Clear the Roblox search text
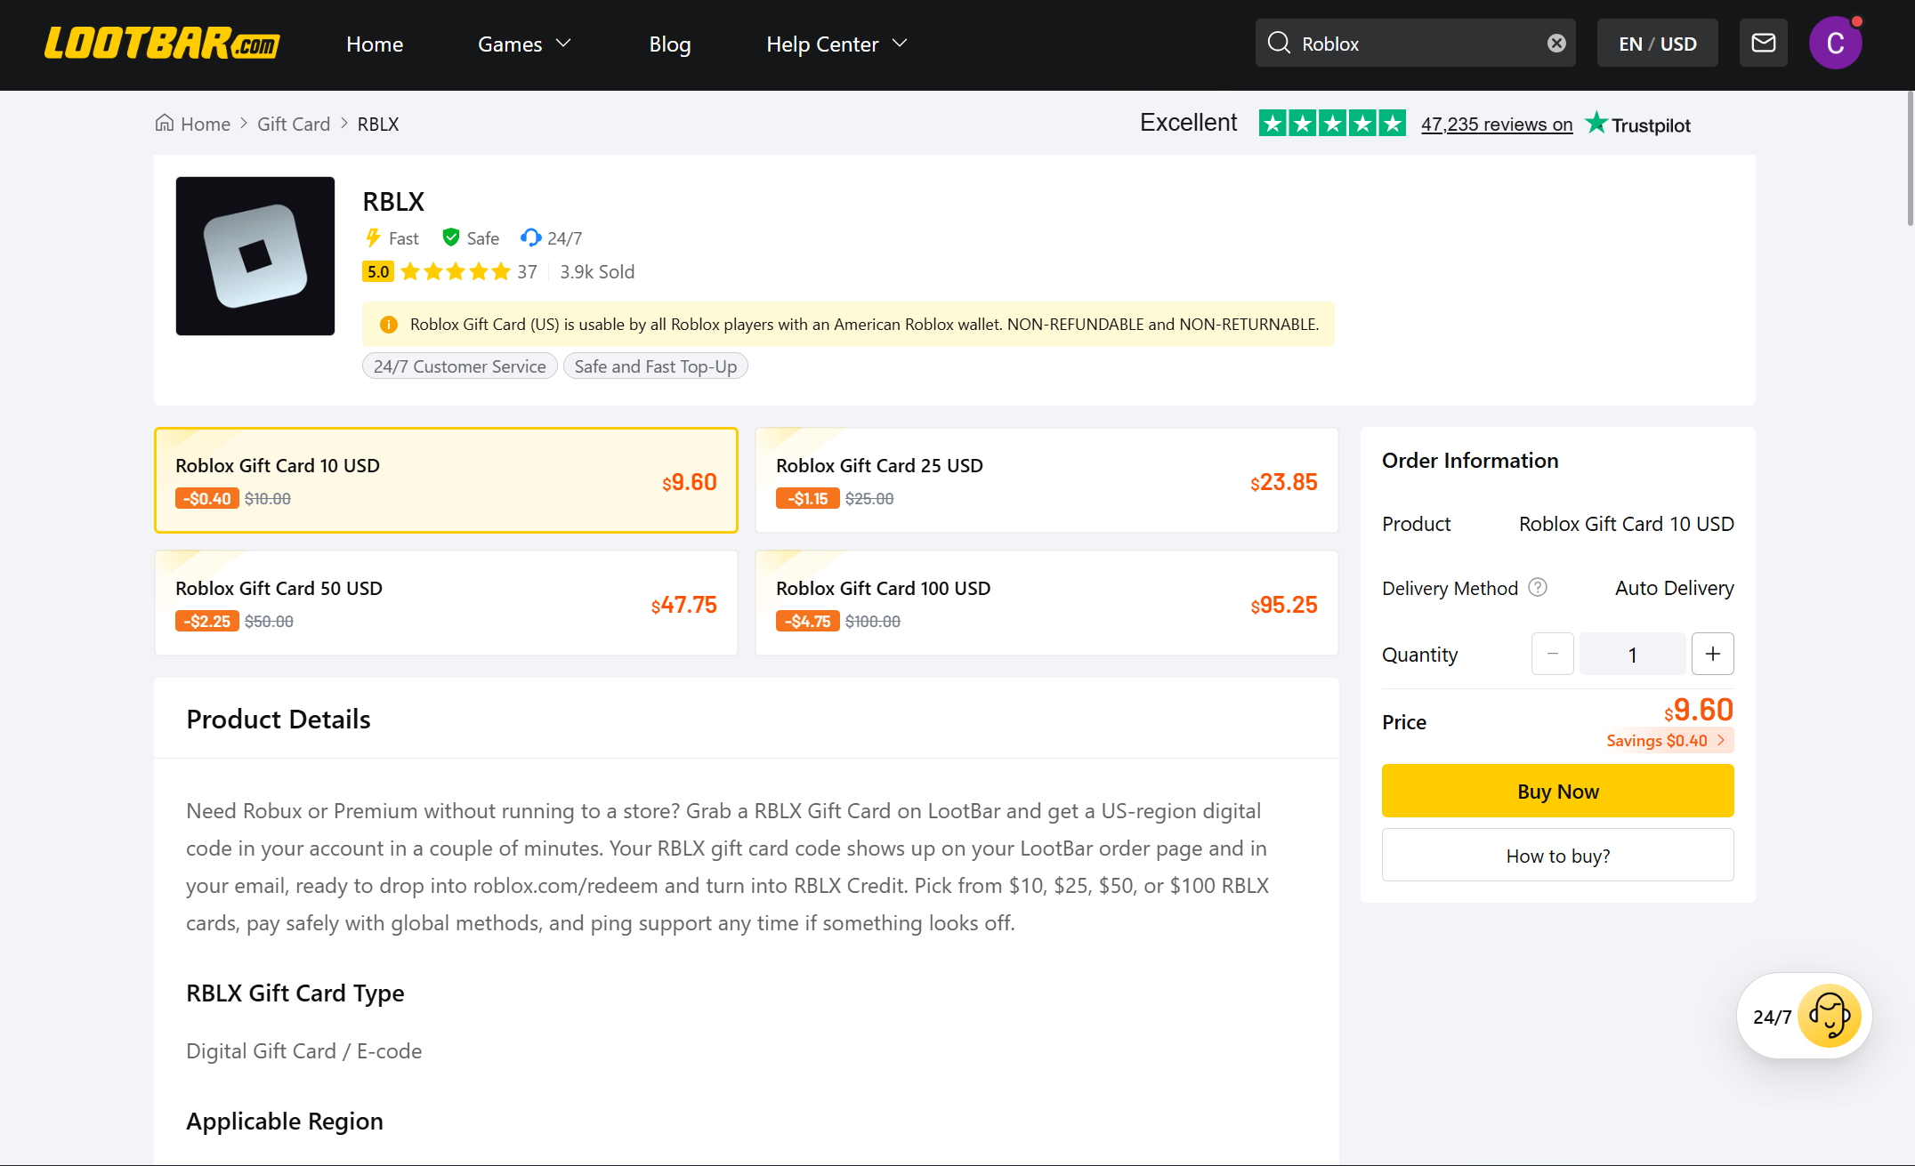Image resolution: width=1915 pixels, height=1166 pixels. coord(1556,44)
